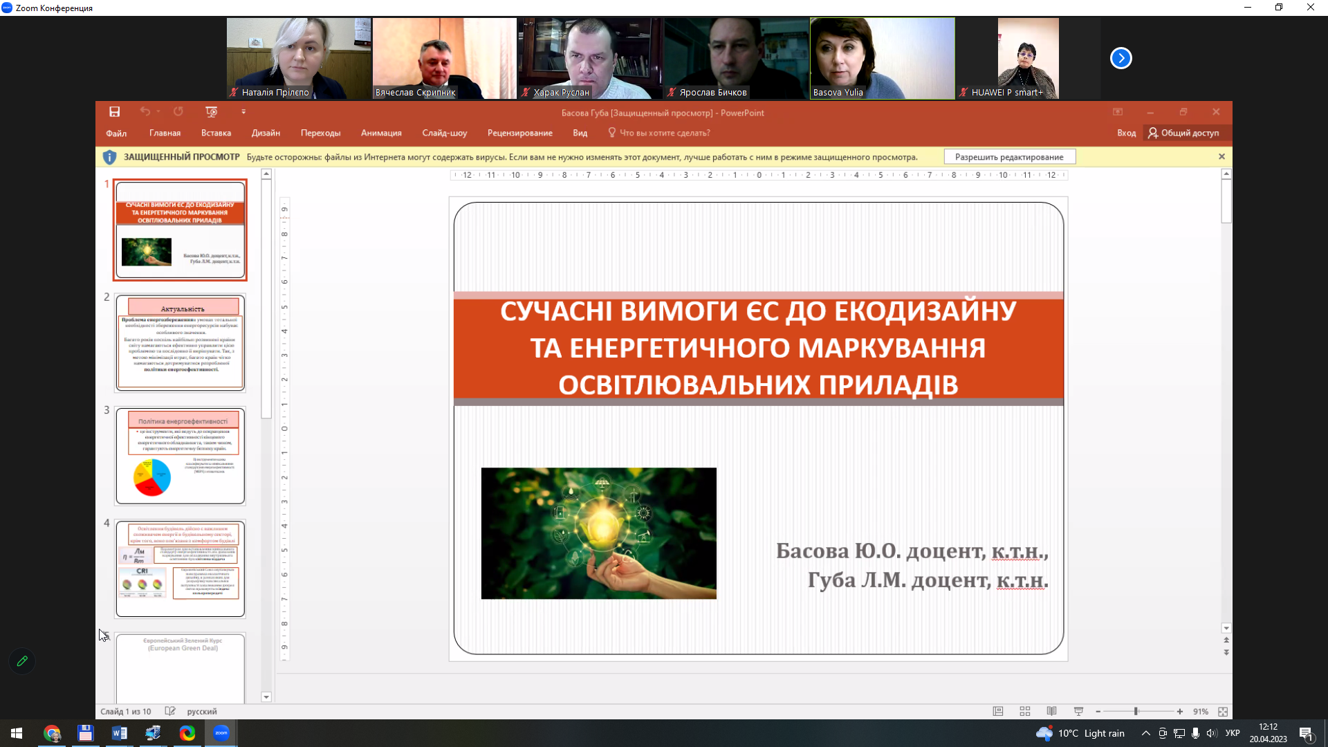Open Chrome from the taskbar
1328x747 pixels.
coord(52,733)
